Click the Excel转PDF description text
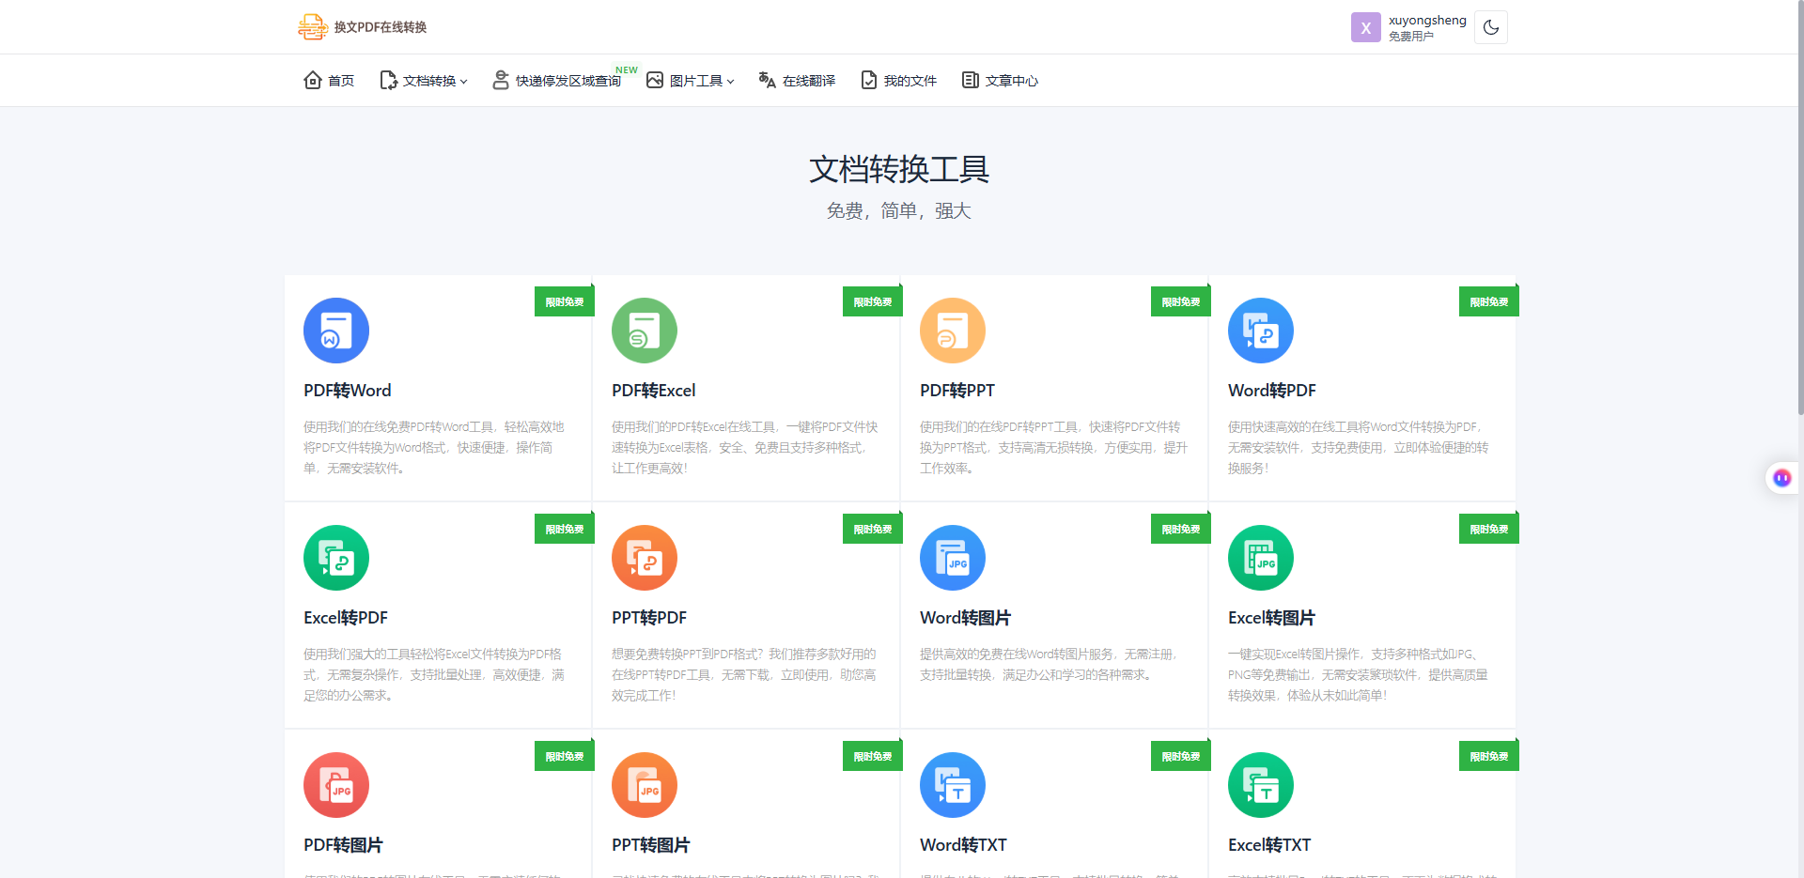This screenshot has width=1804, height=878. (x=434, y=674)
